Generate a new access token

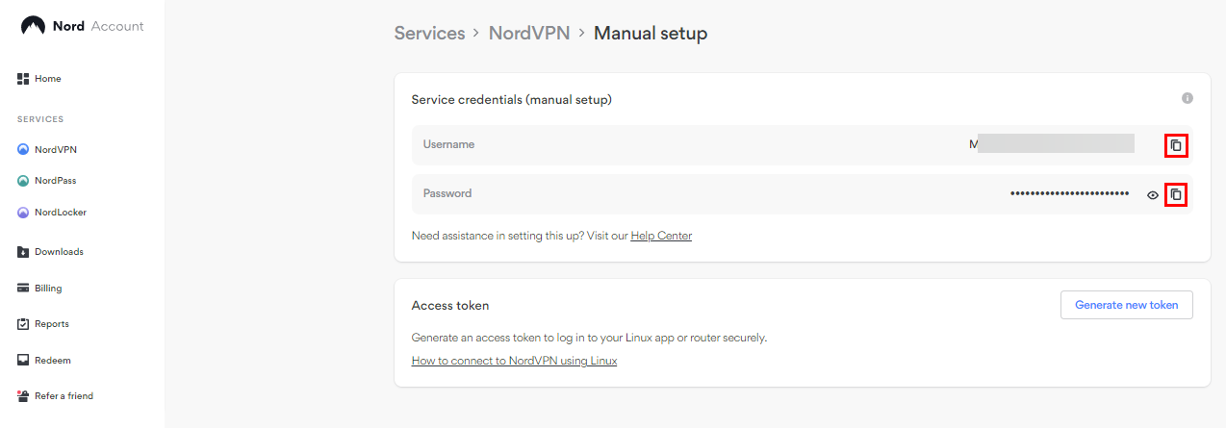(x=1126, y=305)
